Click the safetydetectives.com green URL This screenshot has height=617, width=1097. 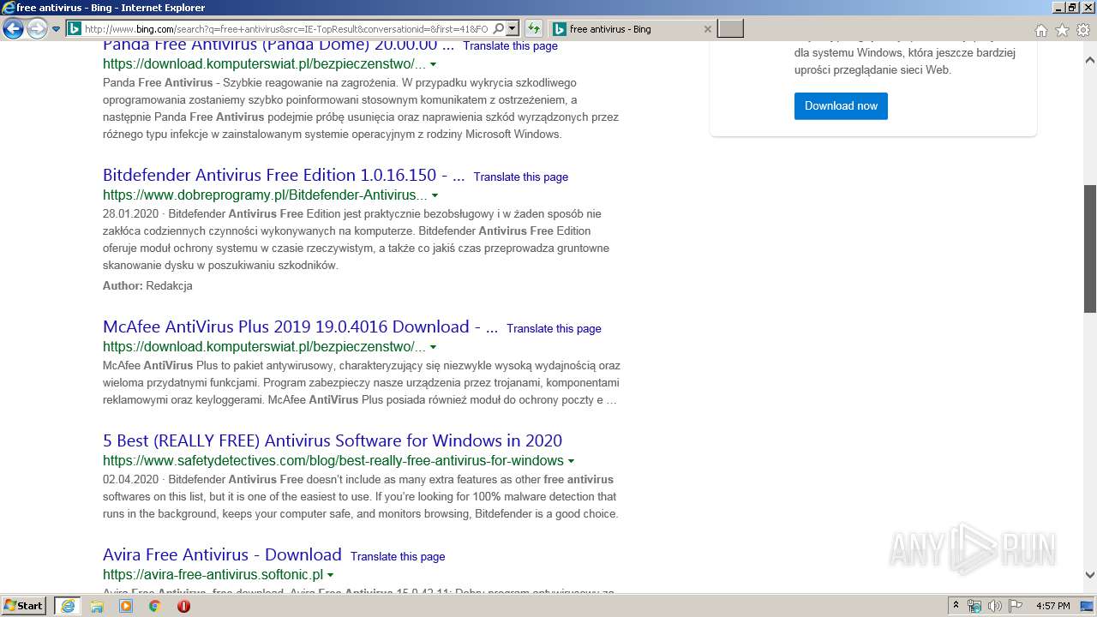tap(333, 461)
